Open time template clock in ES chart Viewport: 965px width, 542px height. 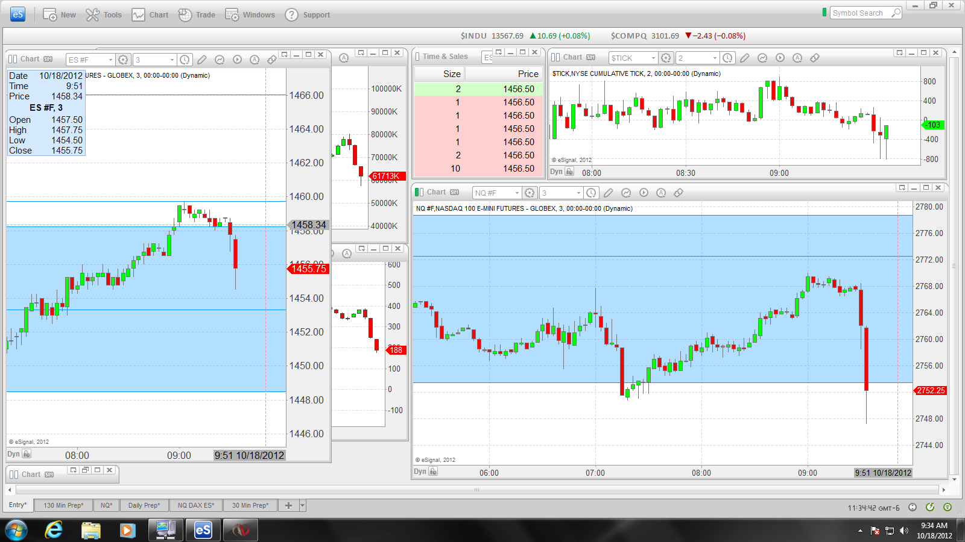coord(185,60)
